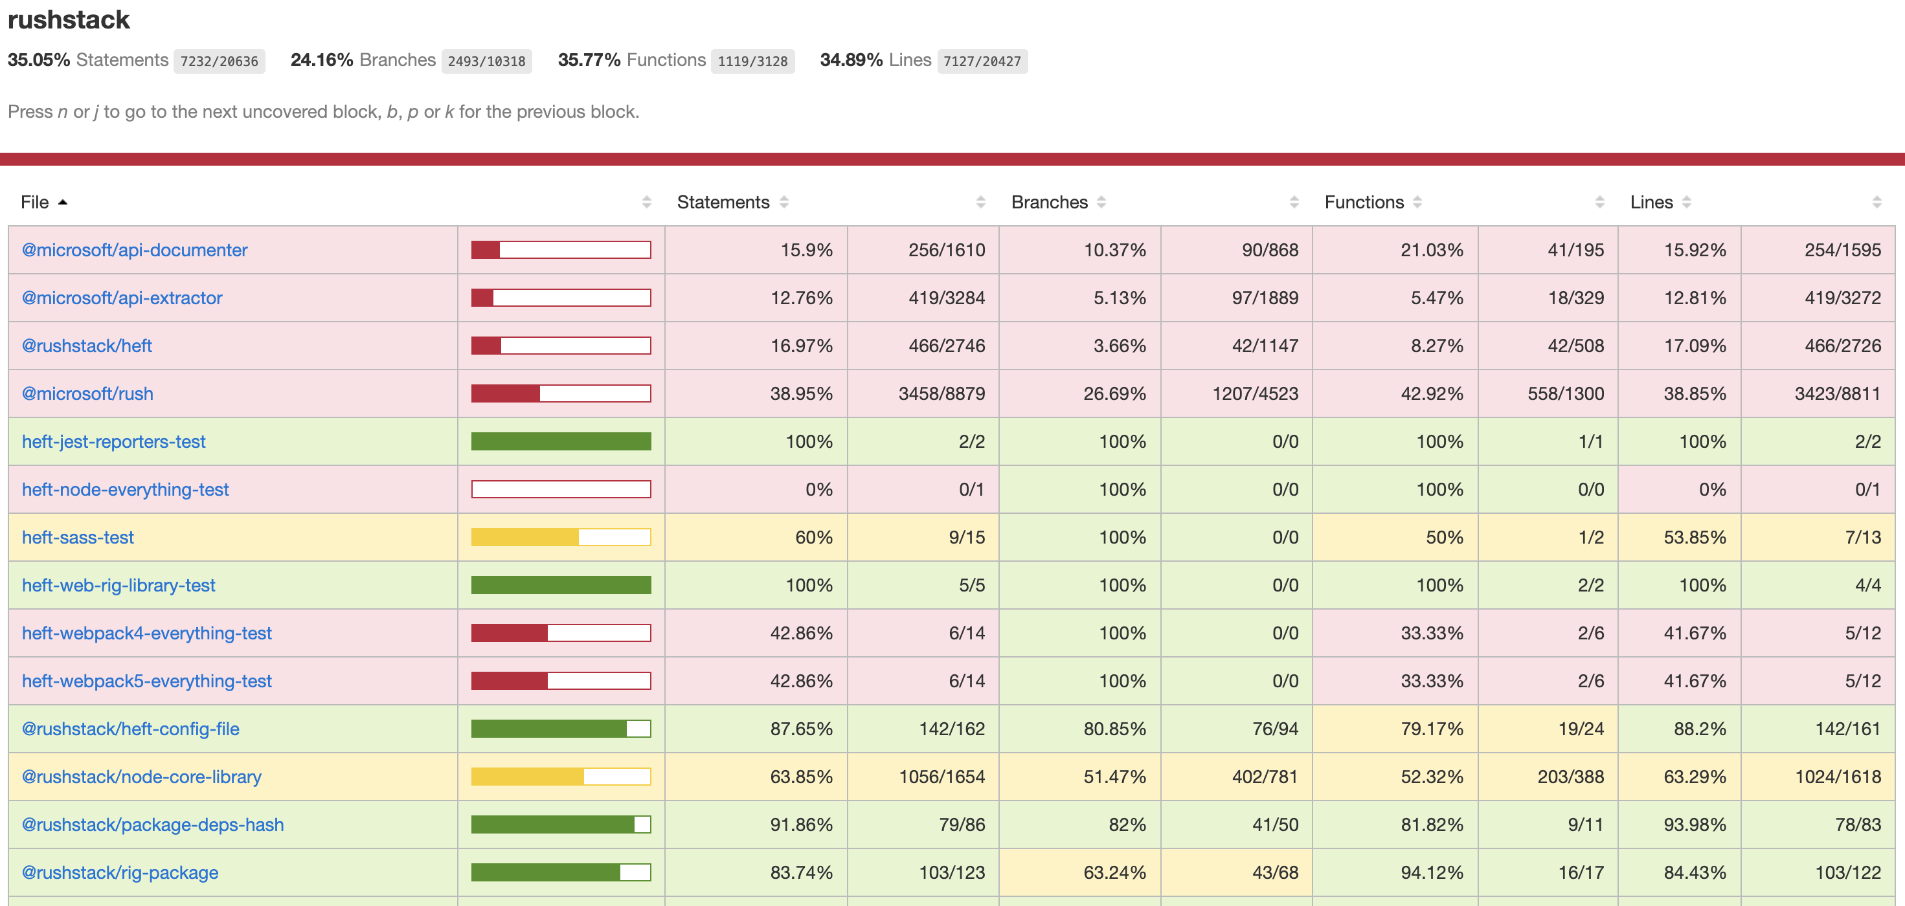This screenshot has width=1905, height=906.
Task: Open @rushstack/node-core-library link
Action: (141, 777)
